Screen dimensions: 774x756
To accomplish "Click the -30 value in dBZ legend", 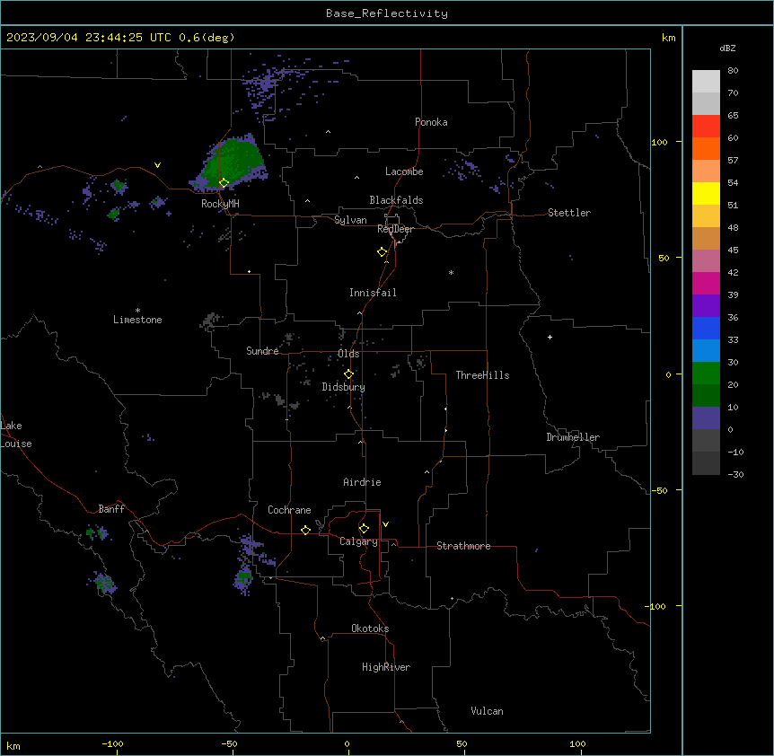I will (x=735, y=474).
